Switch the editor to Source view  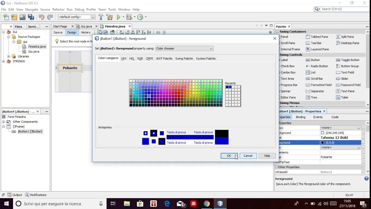(58, 33)
